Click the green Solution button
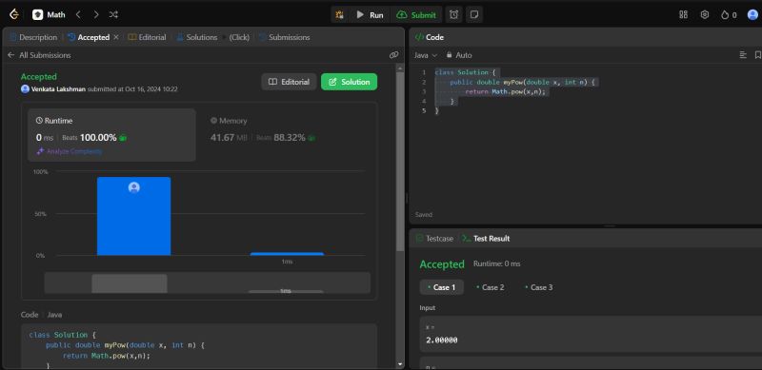The image size is (762, 370). (349, 82)
